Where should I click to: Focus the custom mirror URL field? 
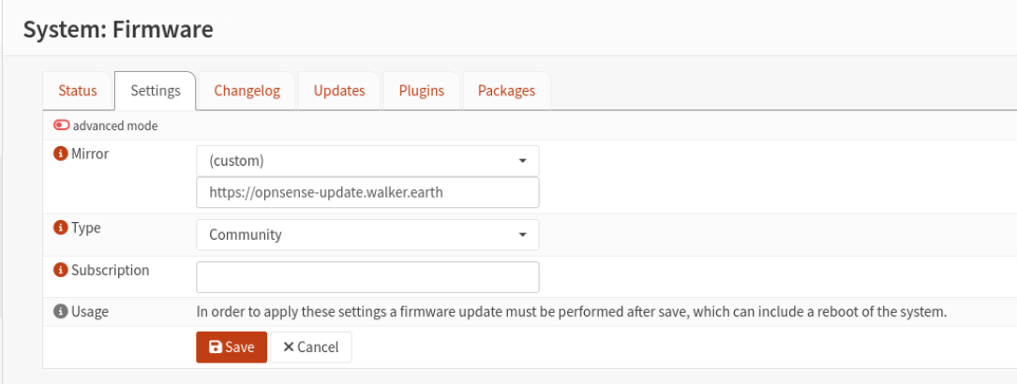pos(367,192)
